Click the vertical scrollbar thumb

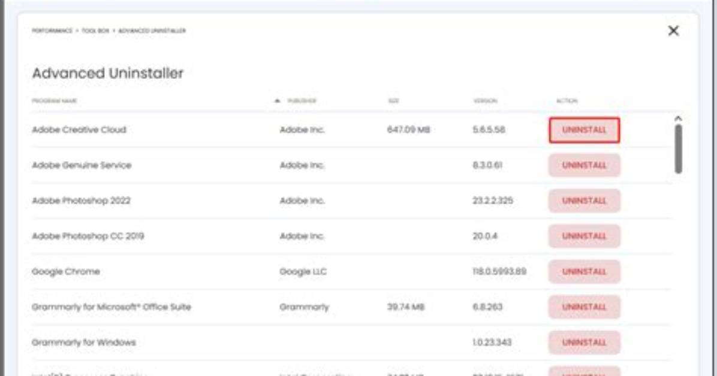click(678, 149)
